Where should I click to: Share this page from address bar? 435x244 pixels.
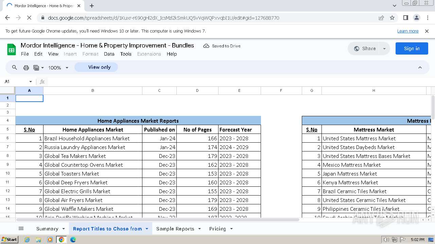[x=381, y=18]
